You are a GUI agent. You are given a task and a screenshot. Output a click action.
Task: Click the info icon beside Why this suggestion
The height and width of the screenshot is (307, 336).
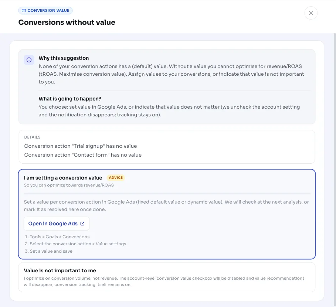point(29,60)
